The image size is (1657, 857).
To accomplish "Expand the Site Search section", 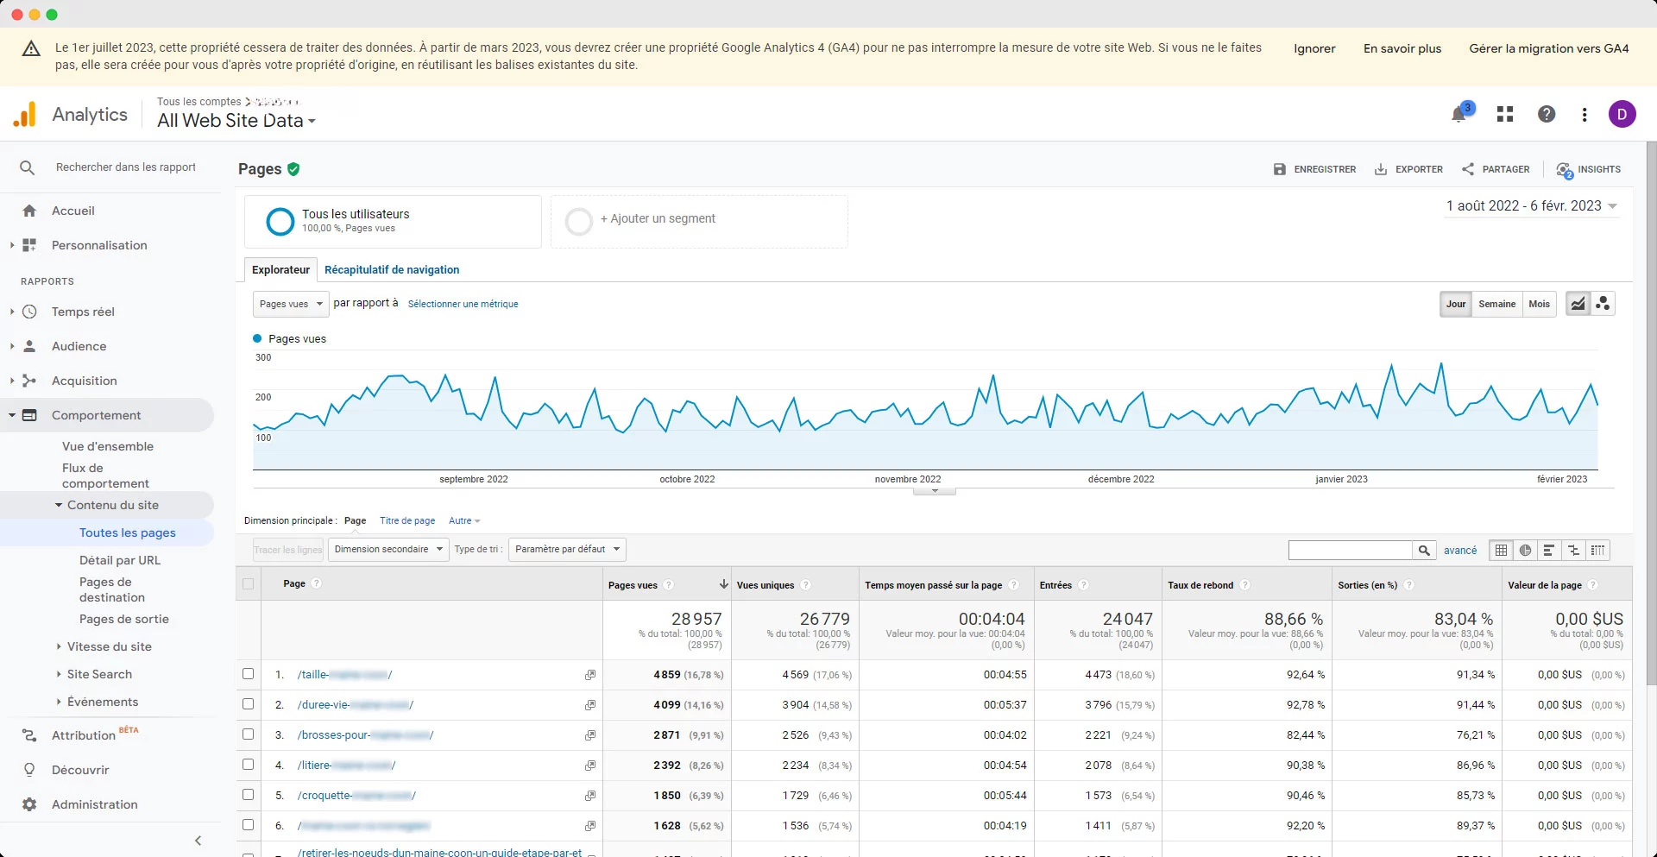I will click(x=59, y=674).
